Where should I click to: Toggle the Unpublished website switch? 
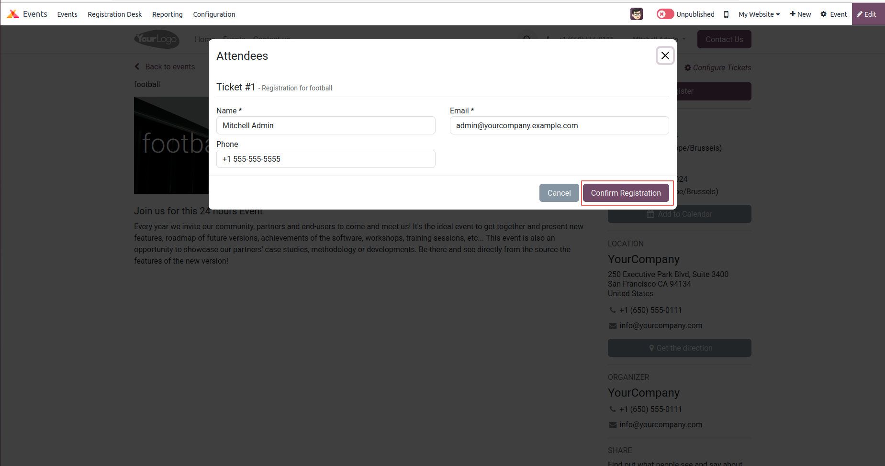pos(665,14)
